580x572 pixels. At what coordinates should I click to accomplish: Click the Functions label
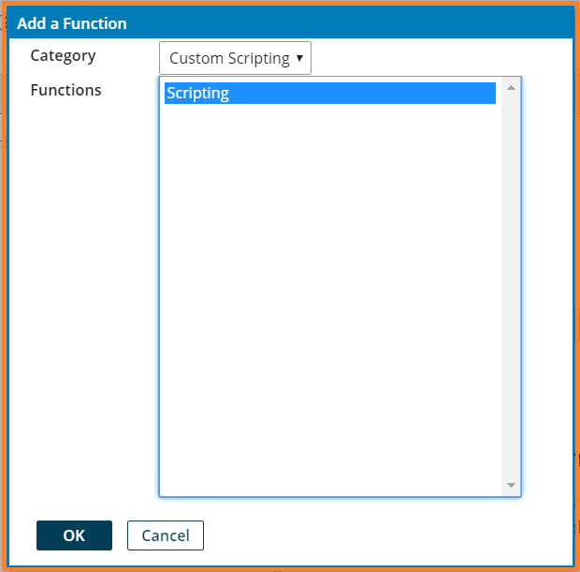(x=65, y=91)
